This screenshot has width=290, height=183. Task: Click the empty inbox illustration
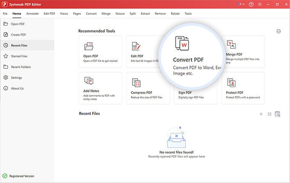click(176, 137)
